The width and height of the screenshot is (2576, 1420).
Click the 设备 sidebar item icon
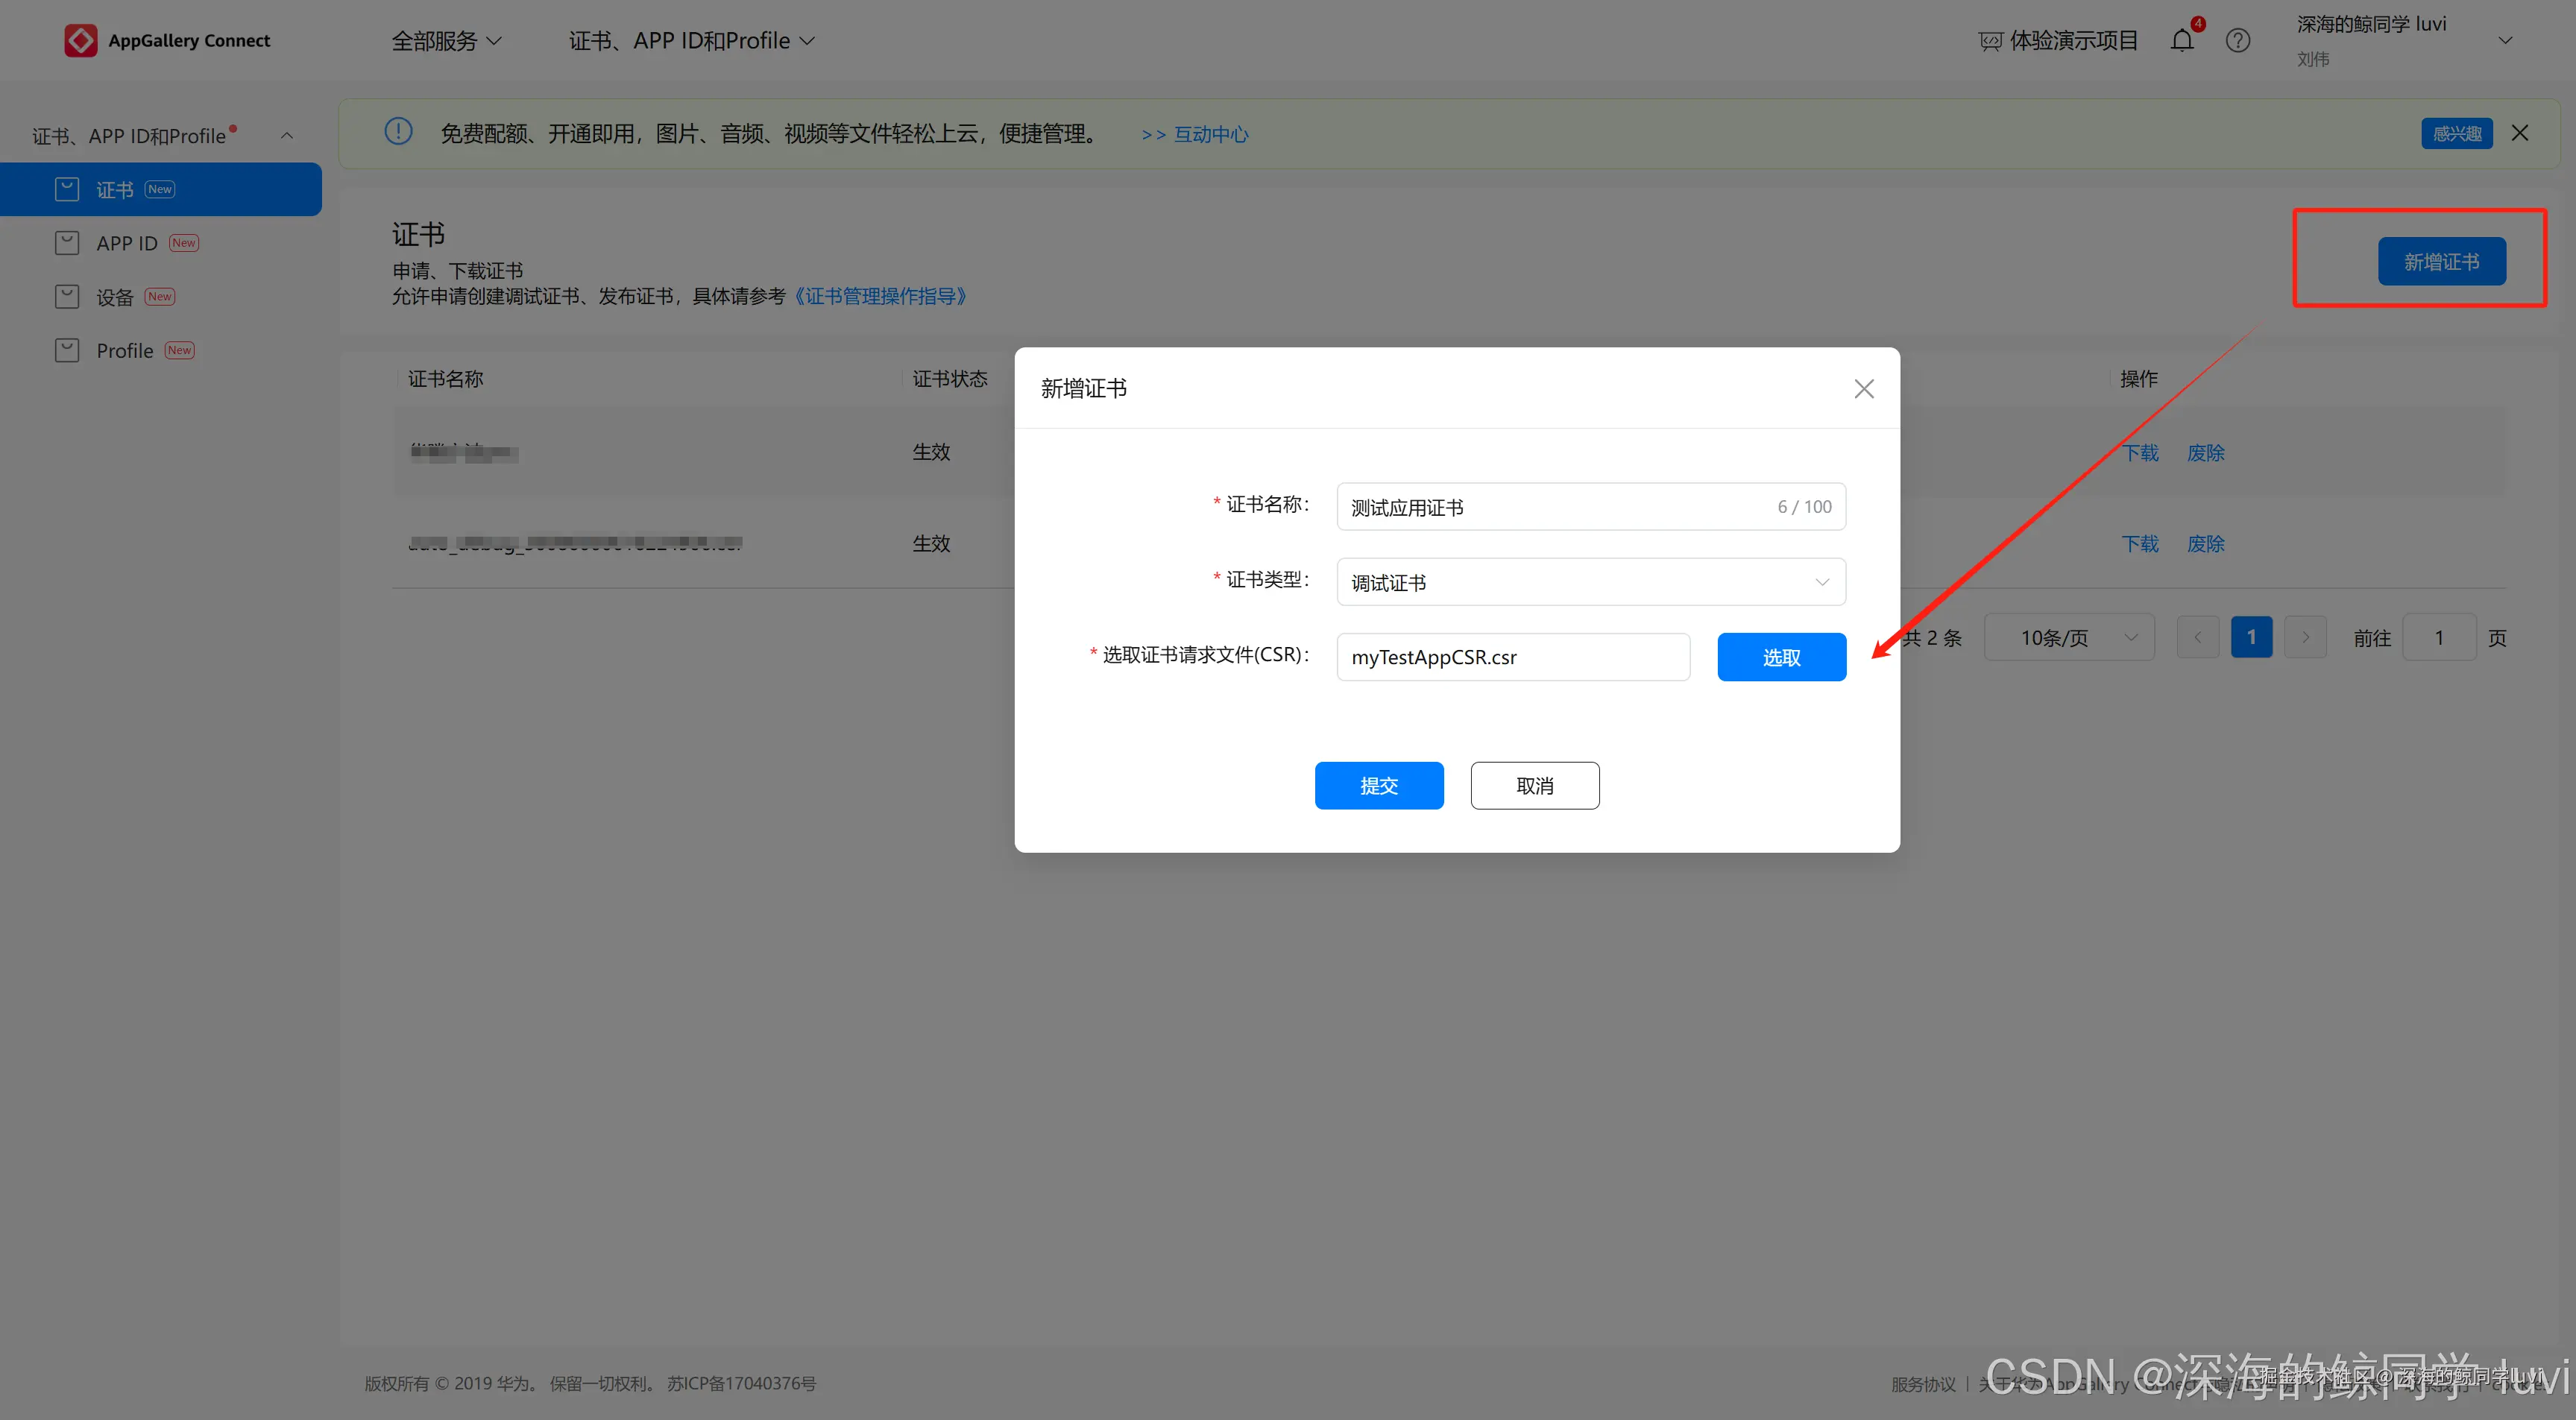click(x=67, y=296)
